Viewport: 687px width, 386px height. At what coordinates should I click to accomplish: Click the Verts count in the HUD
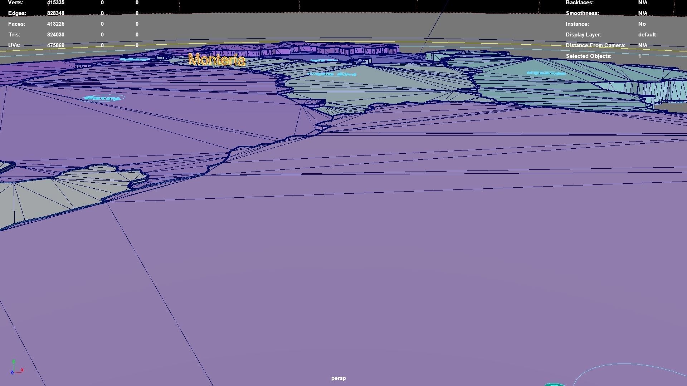point(55,3)
